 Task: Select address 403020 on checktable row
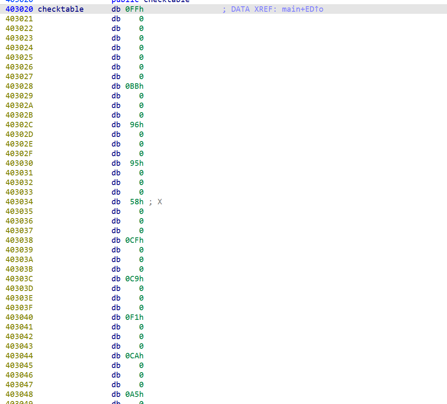pos(19,9)
